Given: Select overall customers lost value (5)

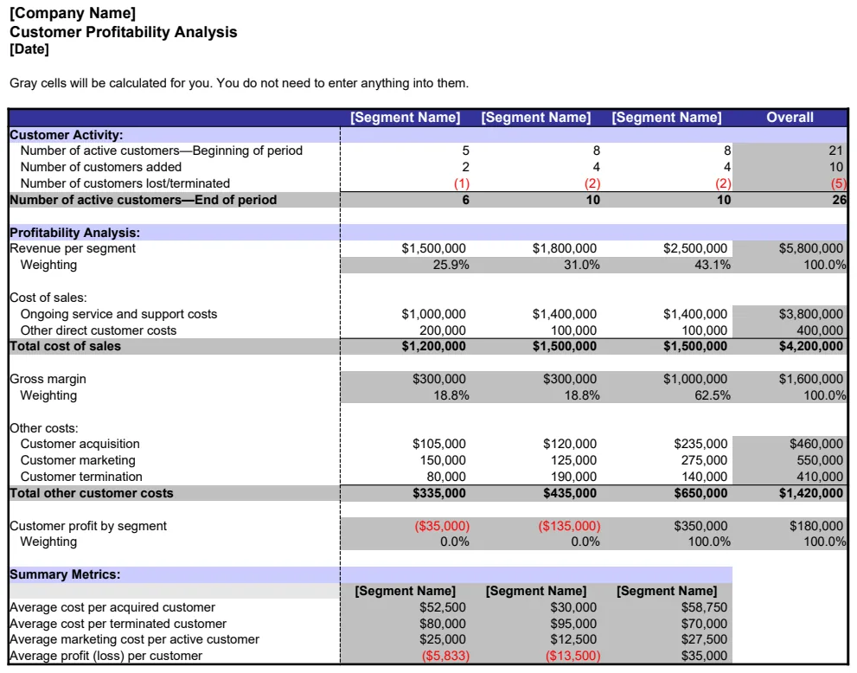Looking at the screenshot, I should [x=838, y=183].
